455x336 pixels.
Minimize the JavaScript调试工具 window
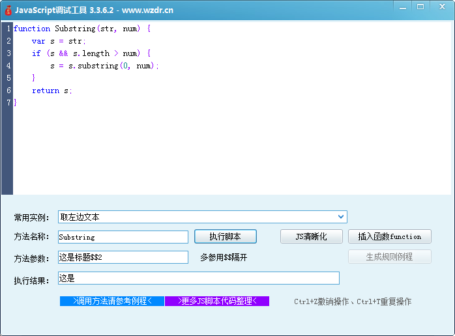[403, 7]
